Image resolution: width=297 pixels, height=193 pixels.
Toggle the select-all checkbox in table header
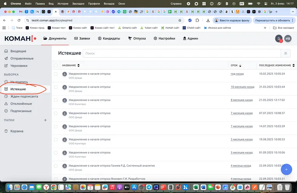(56, 65)
